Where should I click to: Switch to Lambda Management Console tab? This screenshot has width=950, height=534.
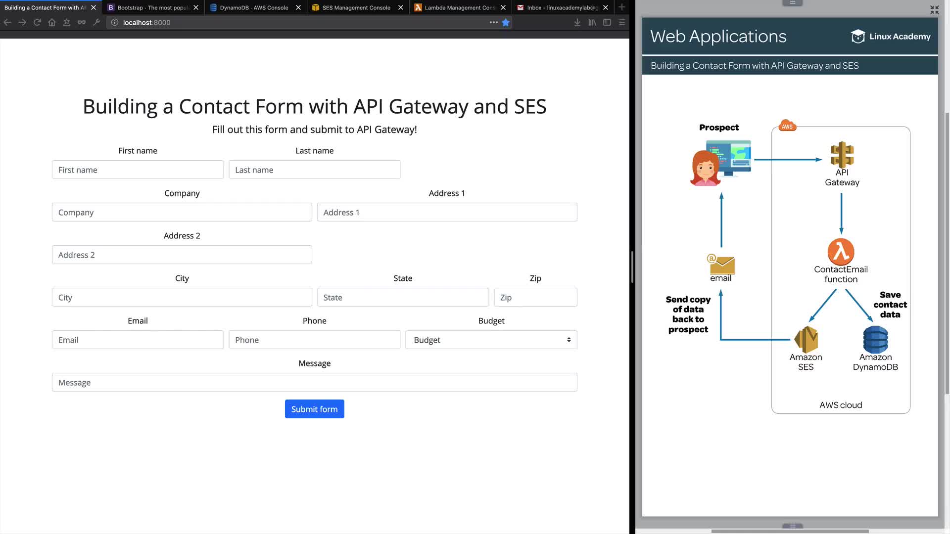[459, 7]
